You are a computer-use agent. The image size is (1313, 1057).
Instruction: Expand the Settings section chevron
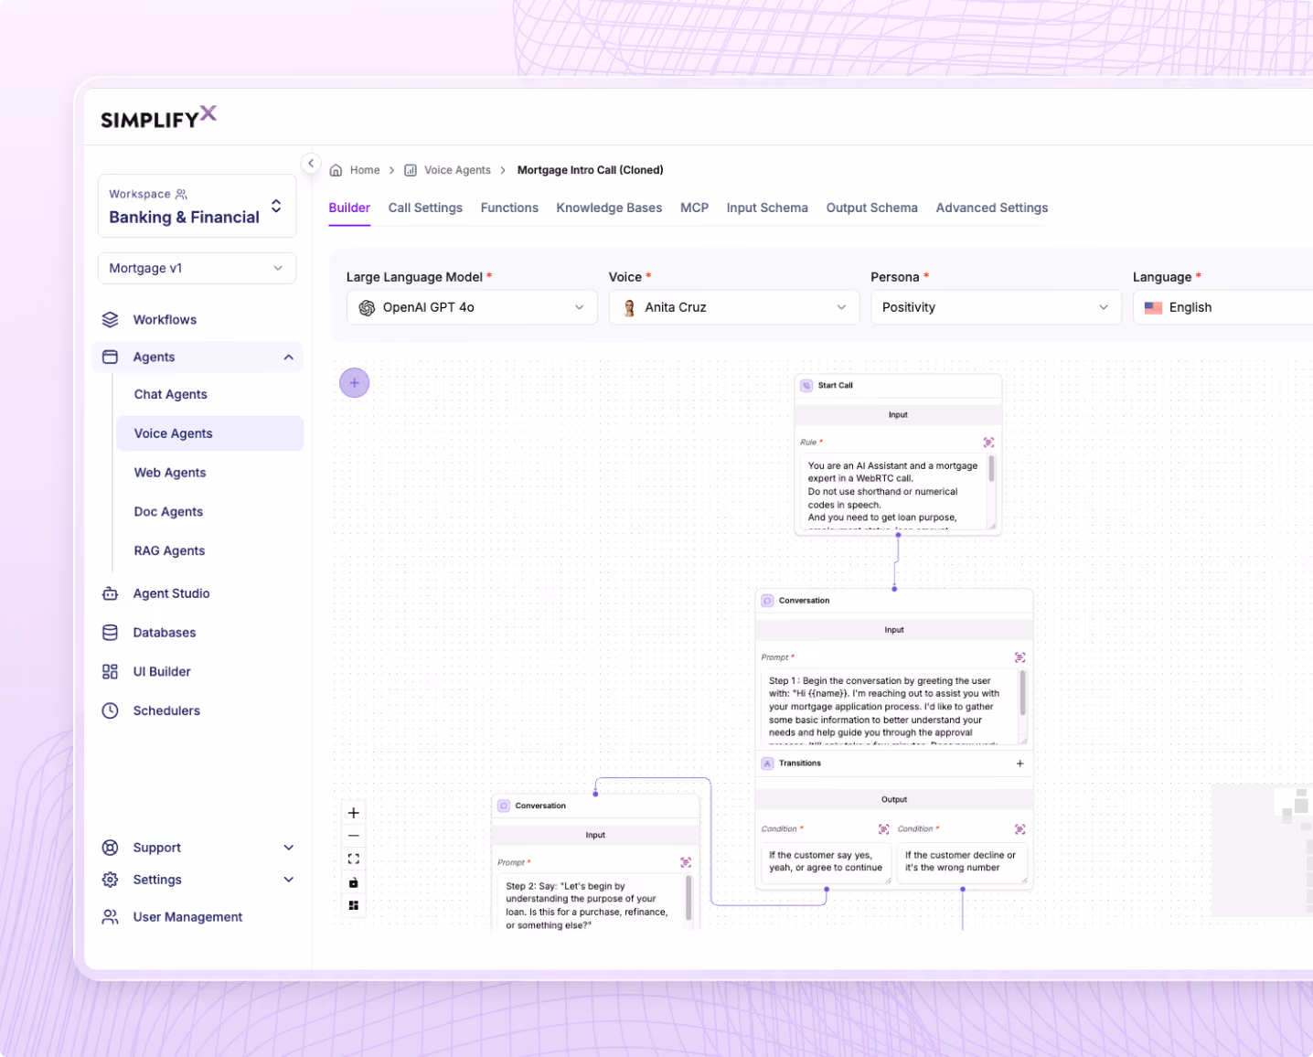289,880
